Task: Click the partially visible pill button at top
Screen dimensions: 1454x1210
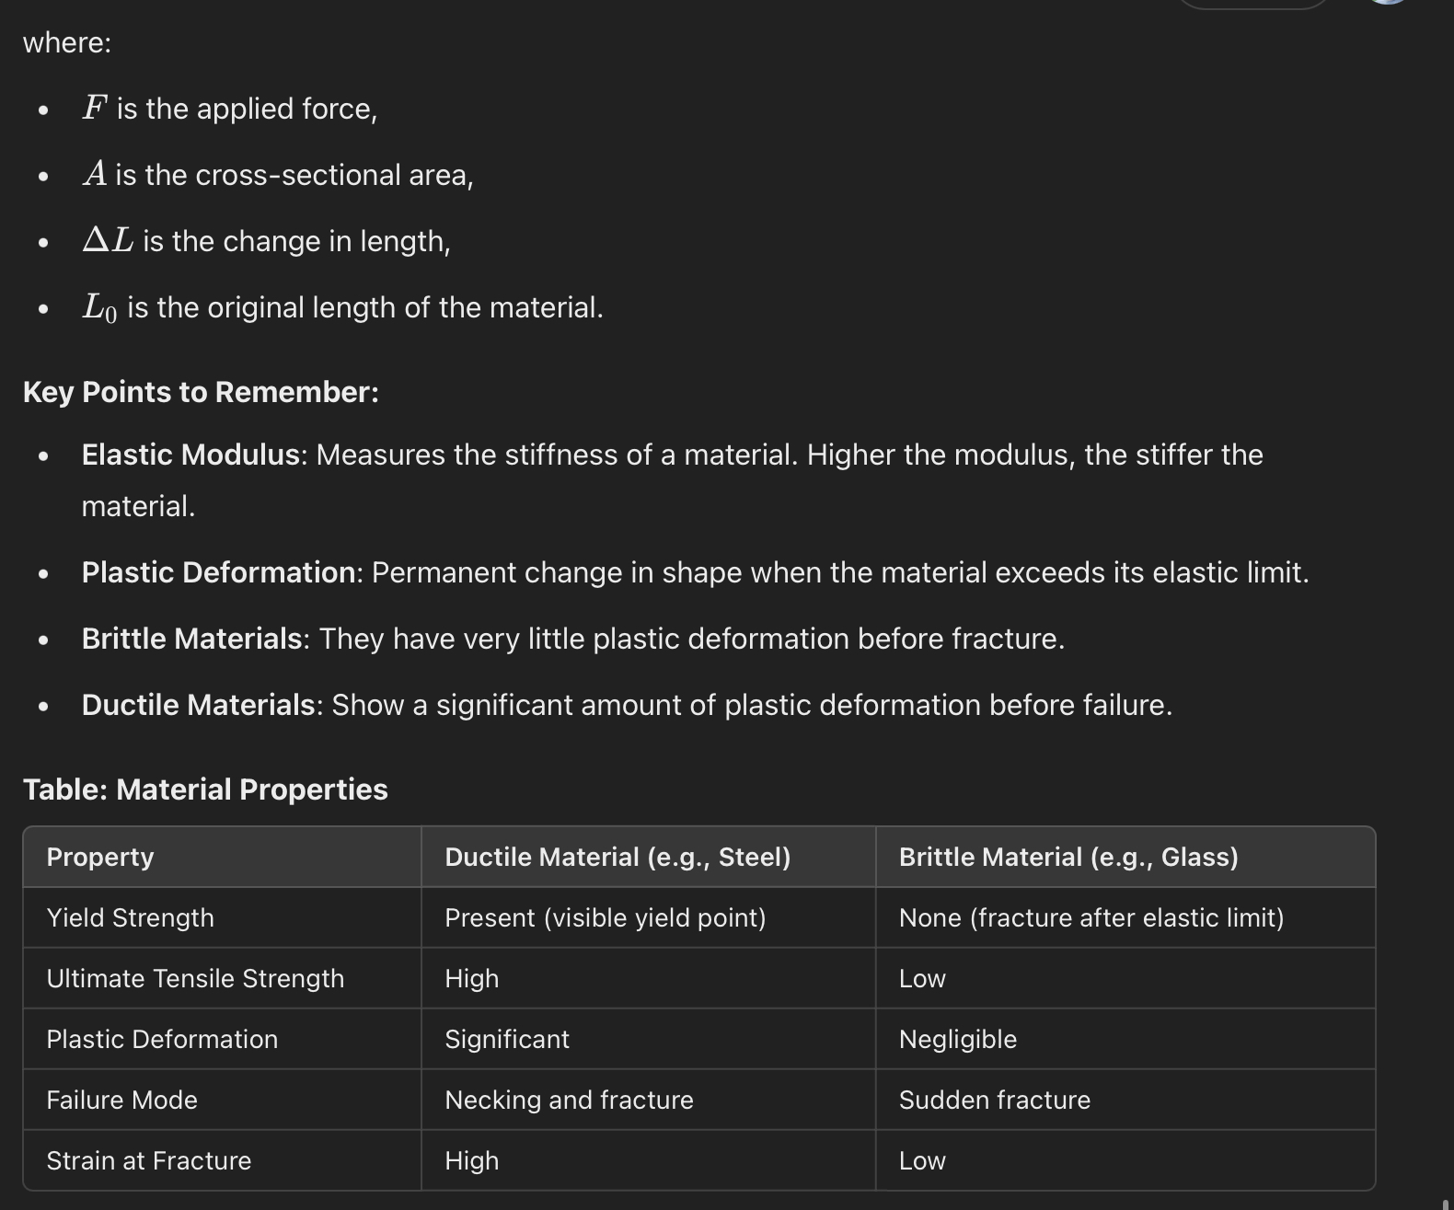Action: click(1253, 3)
